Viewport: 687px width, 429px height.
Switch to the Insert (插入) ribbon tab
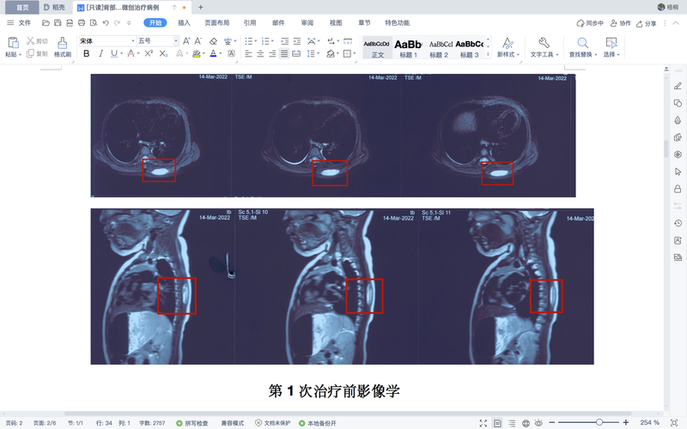point(184,23)
